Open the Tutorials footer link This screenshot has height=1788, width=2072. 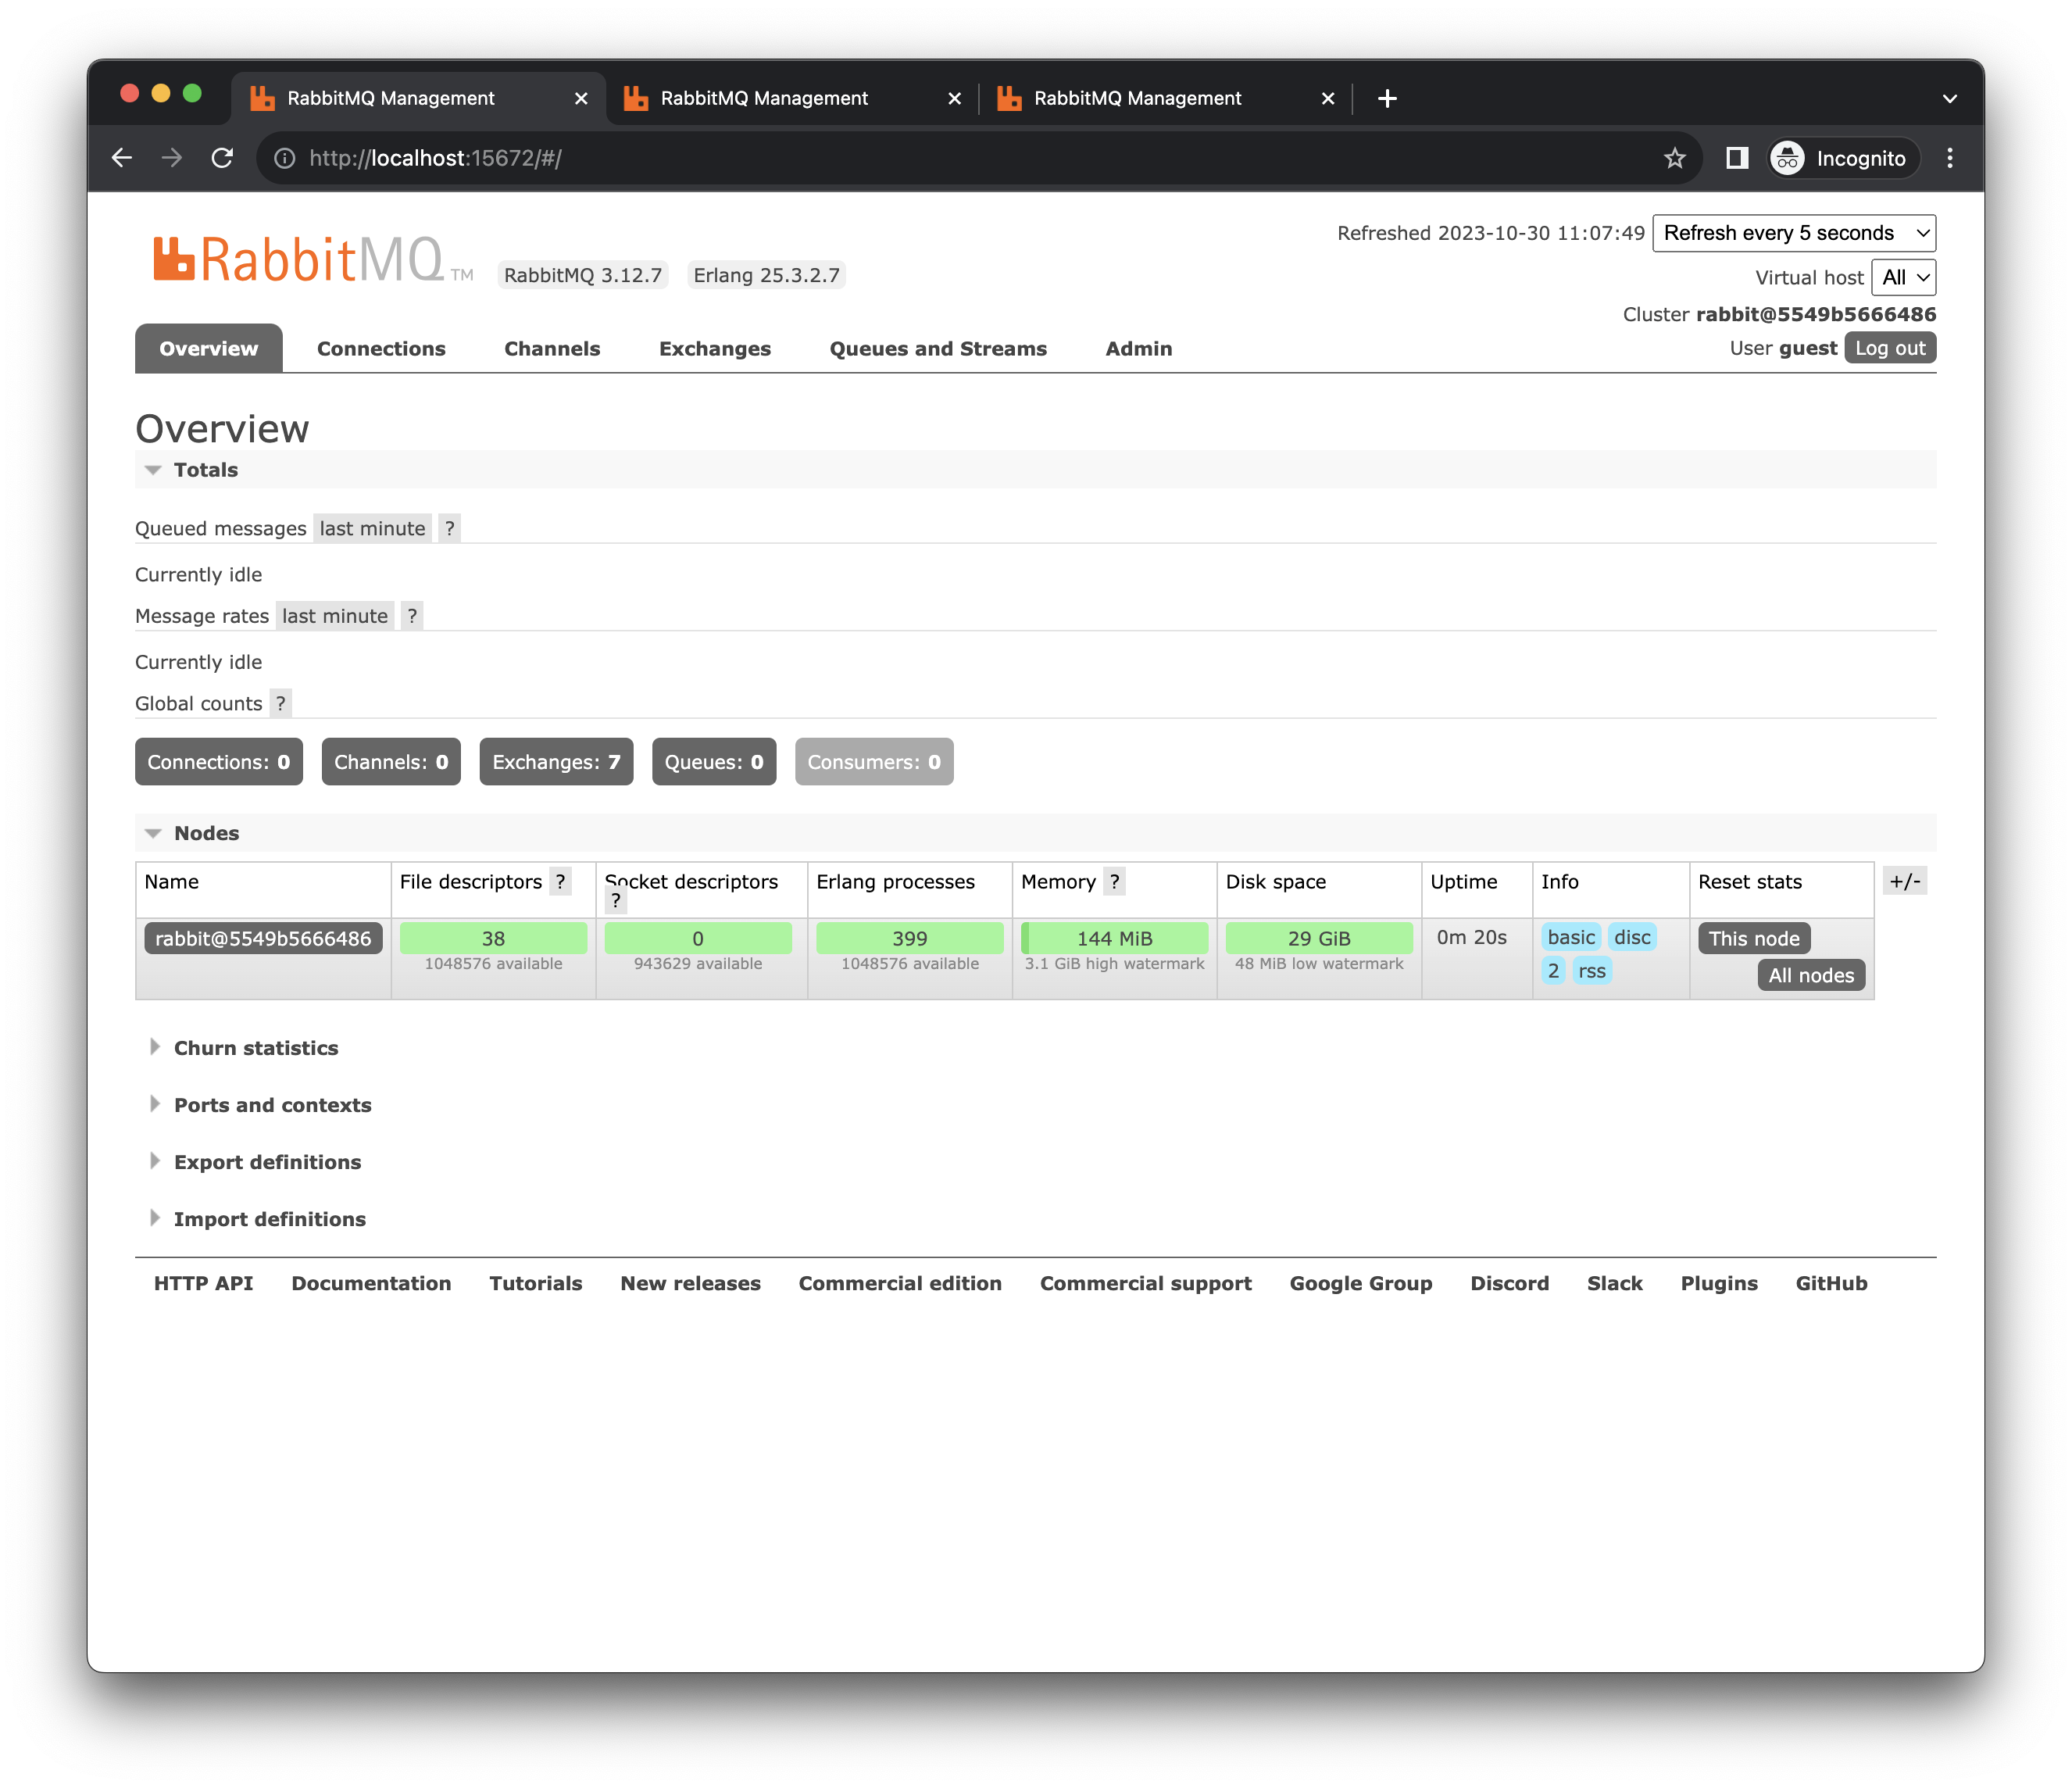(535, 1283)
